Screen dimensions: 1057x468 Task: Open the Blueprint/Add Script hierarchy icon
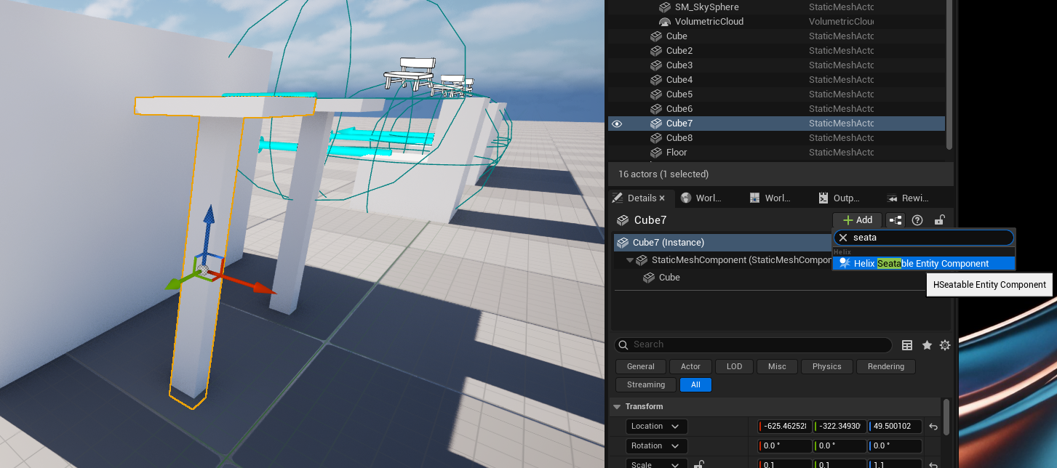[896, 220]
